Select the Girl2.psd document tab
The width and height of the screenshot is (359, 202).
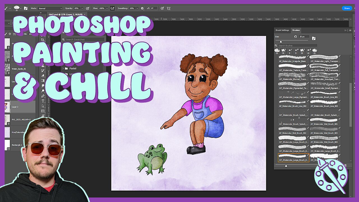(66, 14)
